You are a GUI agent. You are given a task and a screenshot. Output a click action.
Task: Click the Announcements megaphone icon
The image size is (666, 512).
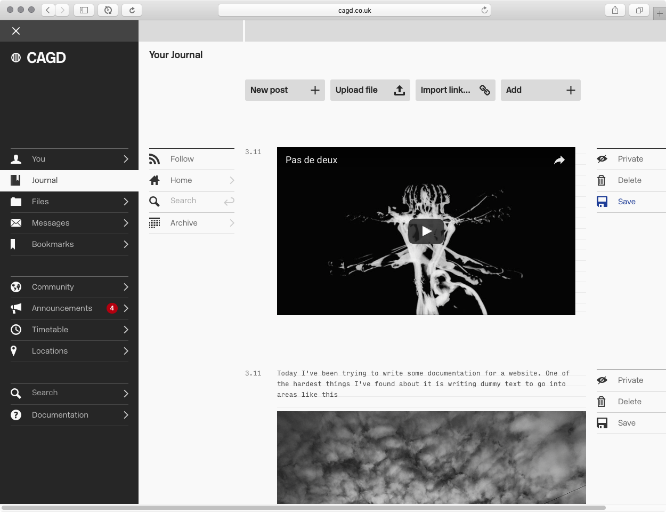point(16,308)
